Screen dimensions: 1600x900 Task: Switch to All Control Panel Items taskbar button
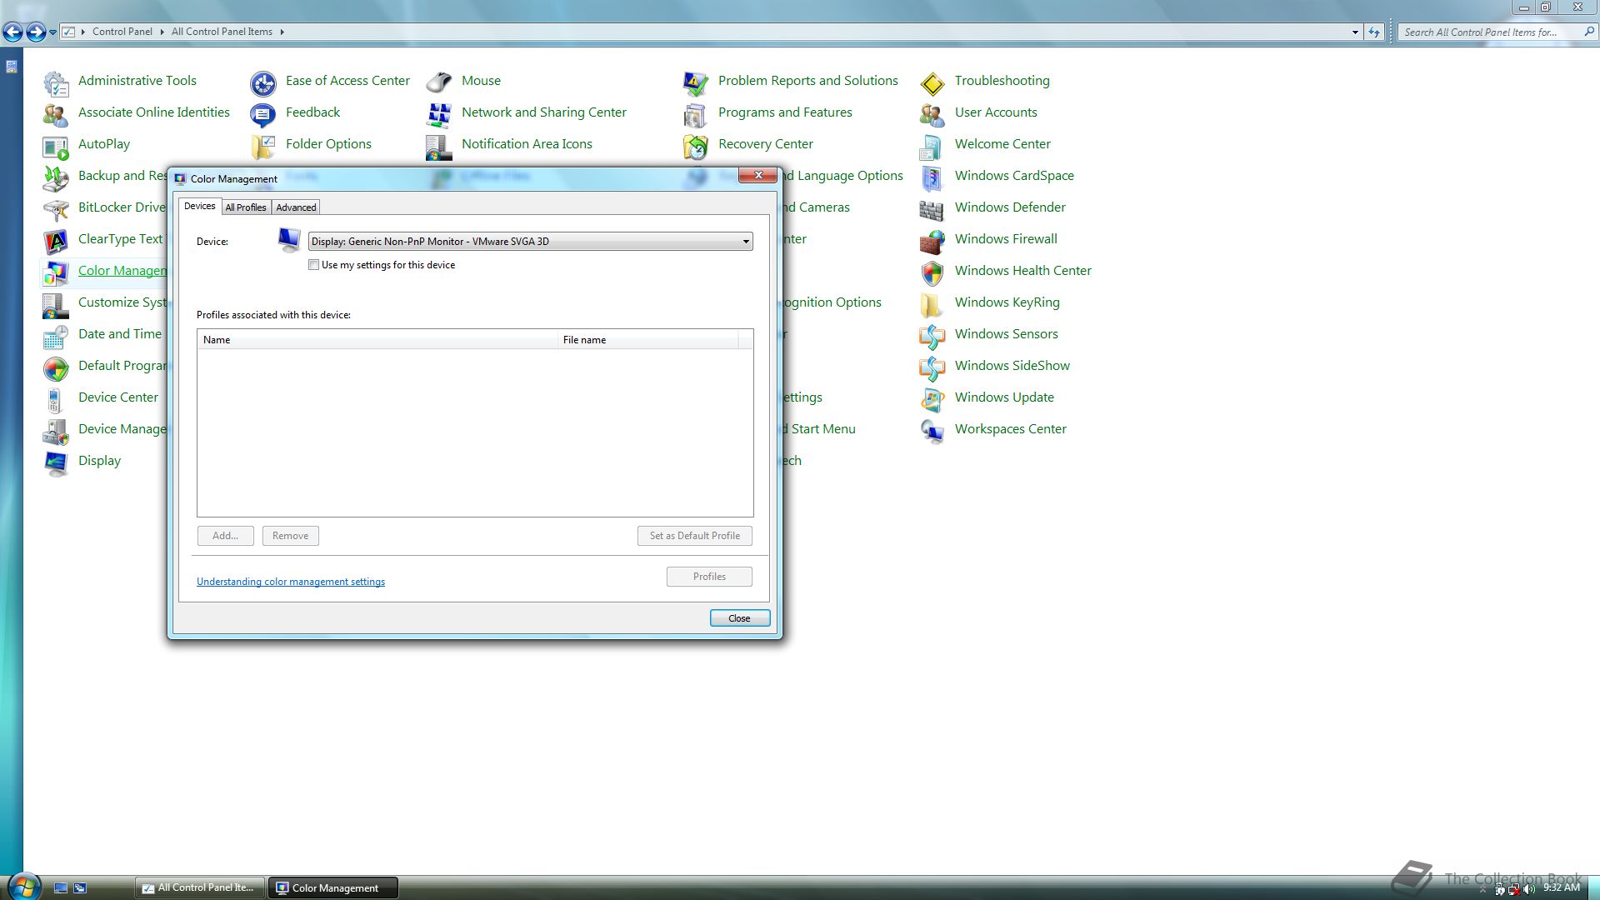point(199,888)
